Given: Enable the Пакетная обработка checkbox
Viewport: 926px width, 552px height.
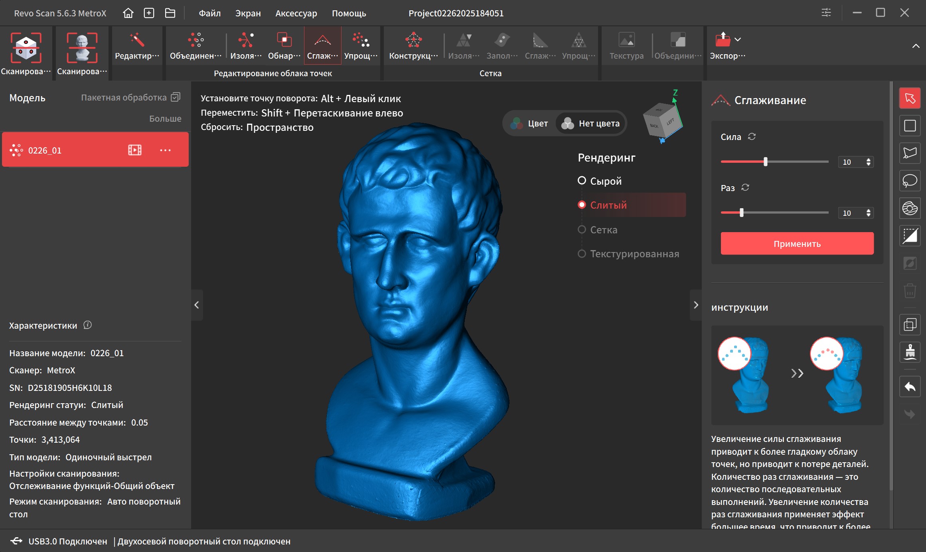Looking at the screenshot, I should tap(176, 97).
